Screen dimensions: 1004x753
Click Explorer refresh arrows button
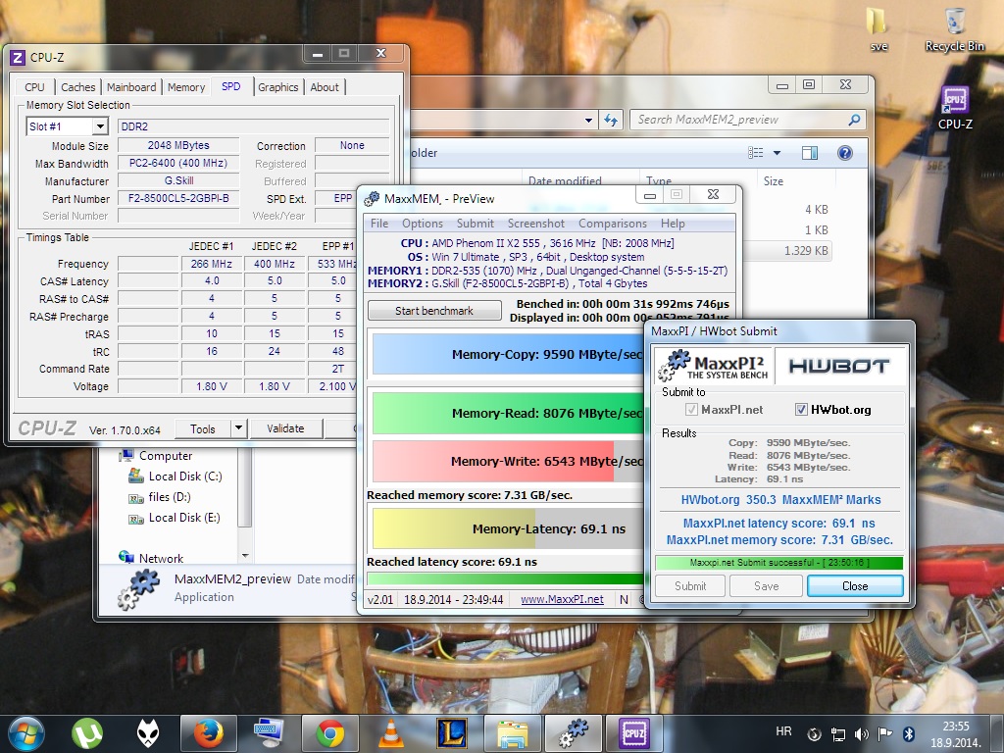tap(610, 120)
